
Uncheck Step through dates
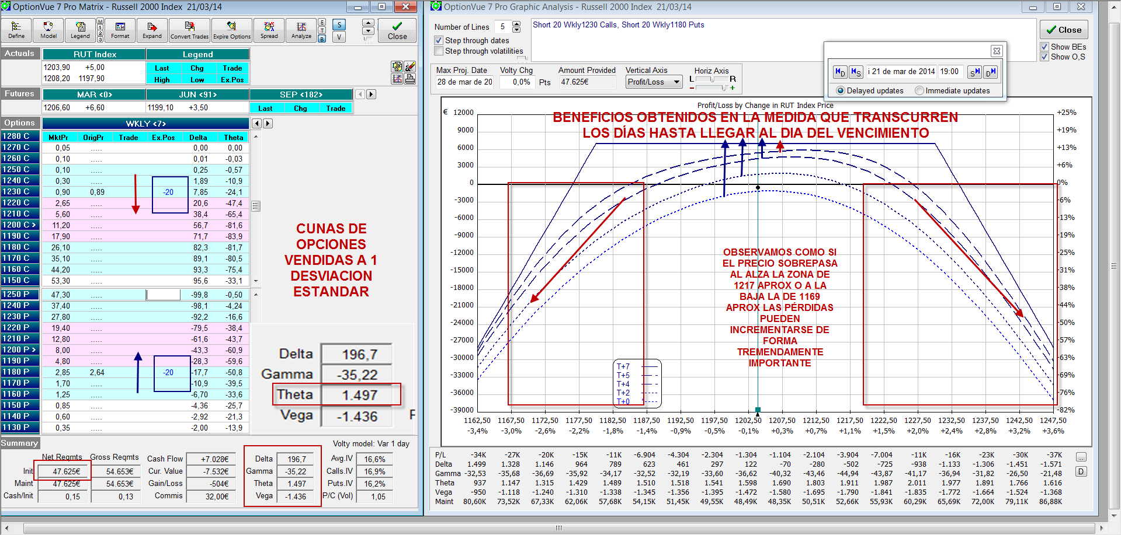[x=439, y=40]
